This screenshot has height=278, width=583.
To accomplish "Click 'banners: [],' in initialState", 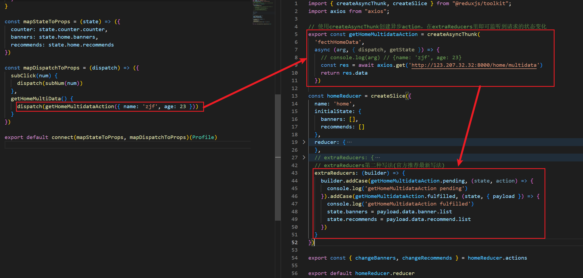I will click(339, 119).
